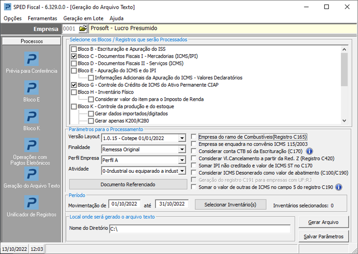Enable Considerar valor do item para Imposto de Renda
Viewport: 358px width, 254px height.
pos(91,99)
